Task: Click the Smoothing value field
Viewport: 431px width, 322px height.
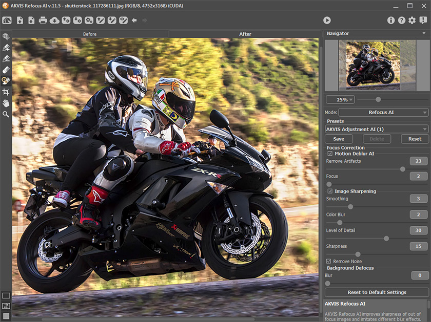Action: click(418, 199)
